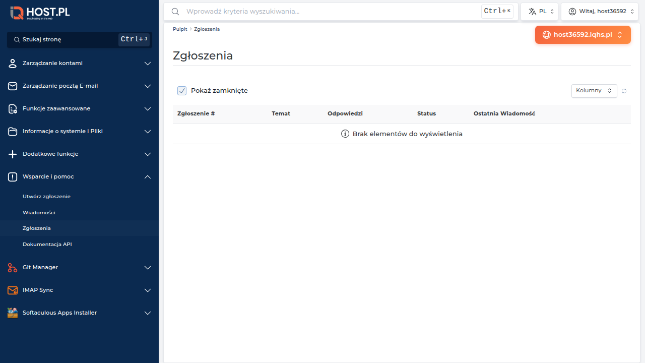Click the Git Manager branch icon
Image resolution: width=645 pixels, height=363 pixels.
(x=13, y=268)
